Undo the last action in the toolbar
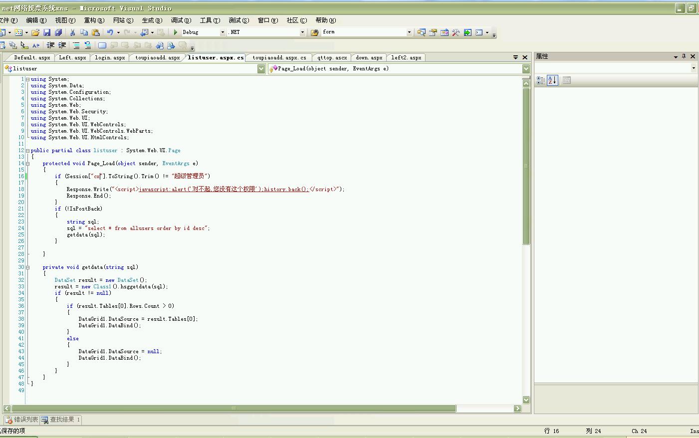Screen dimensions: 699x438 point(110,32)
